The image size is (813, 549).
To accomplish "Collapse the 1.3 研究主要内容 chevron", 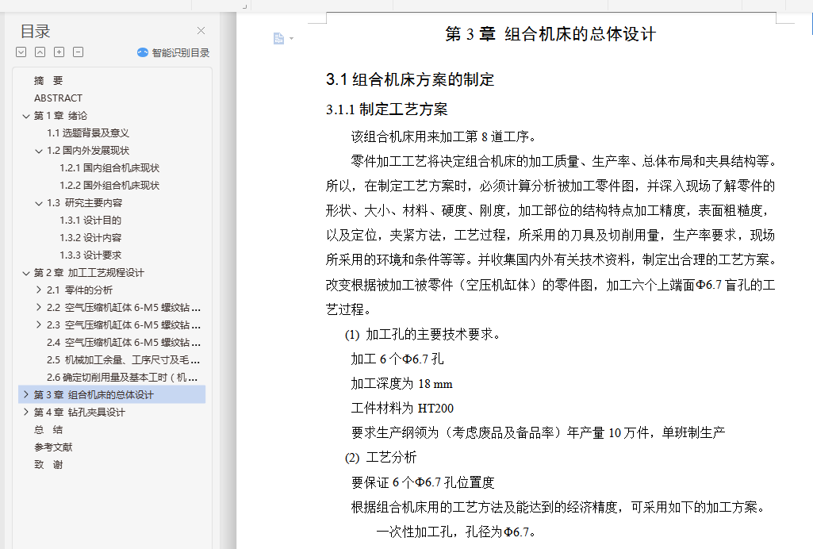I will coord(39,203).
